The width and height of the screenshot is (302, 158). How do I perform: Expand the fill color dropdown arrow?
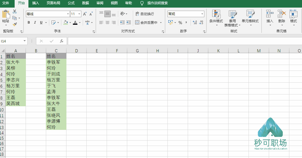click(70, 22)
